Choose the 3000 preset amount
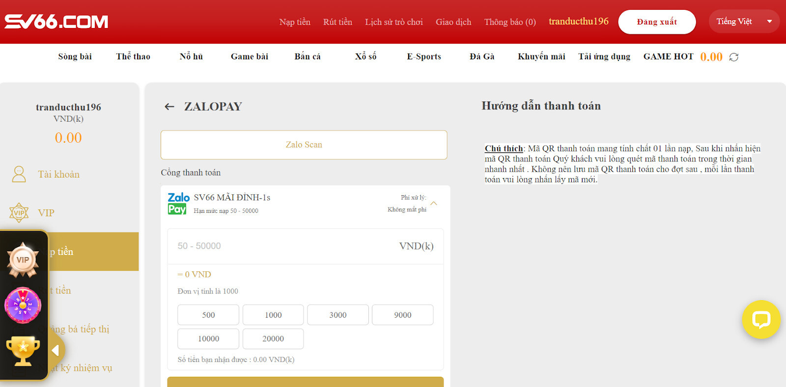 pos(337,315)
